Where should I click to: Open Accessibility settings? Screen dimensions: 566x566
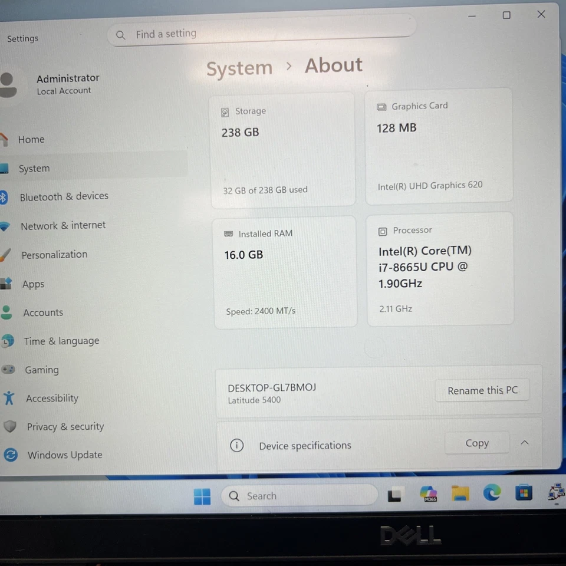(x=52, y=398)
